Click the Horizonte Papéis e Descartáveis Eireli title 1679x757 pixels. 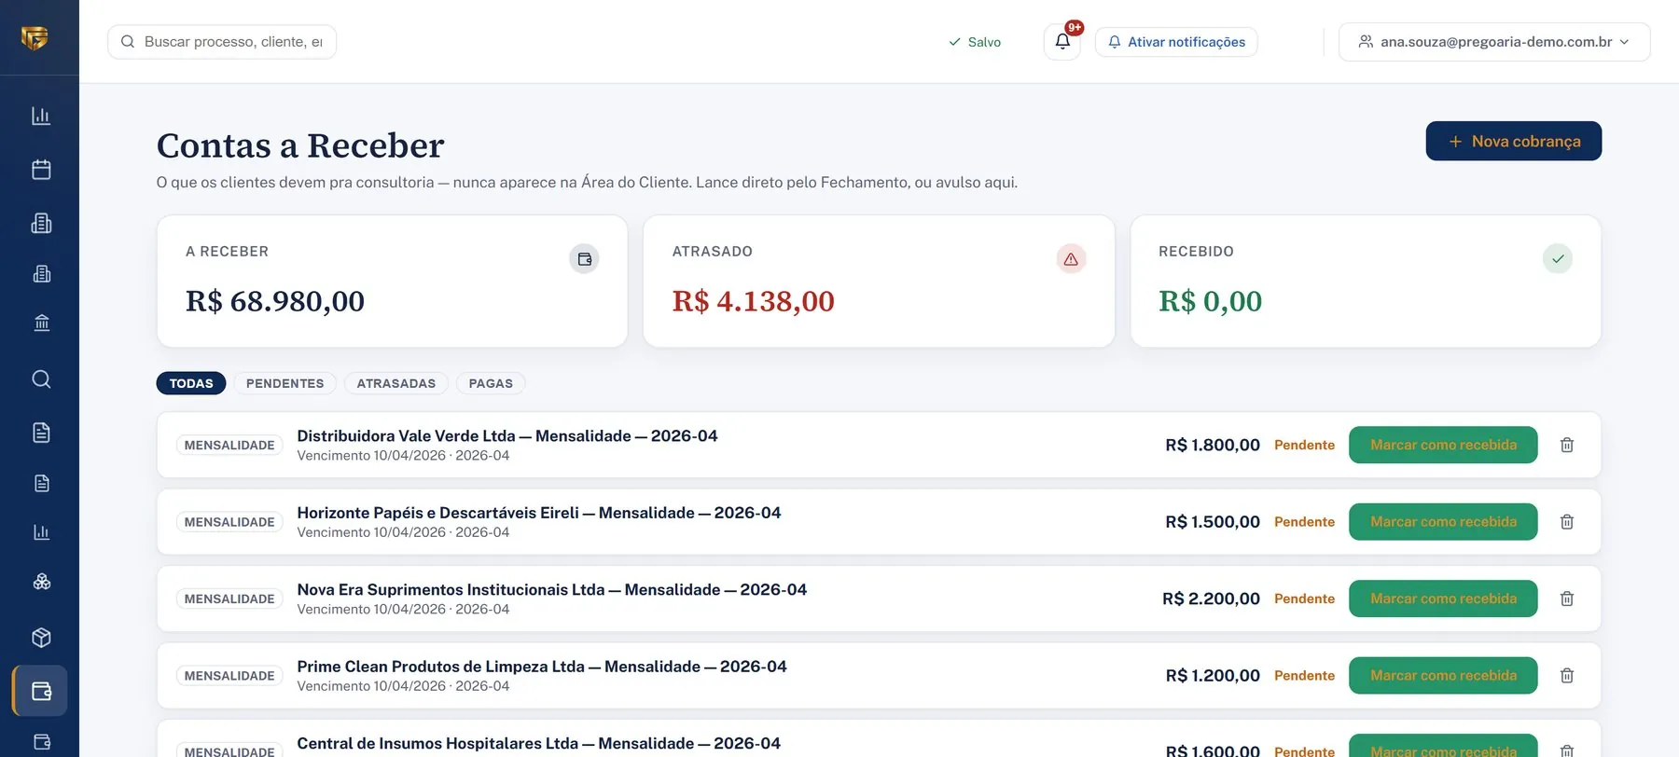539,513
